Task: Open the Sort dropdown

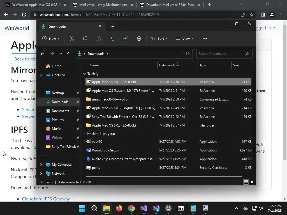Action: 159,39
